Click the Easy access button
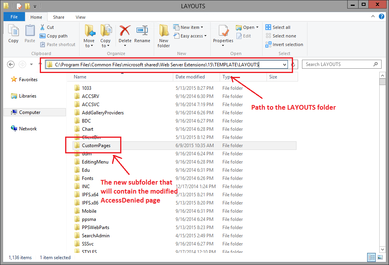This screenshot has width=389, height=265. click(x=190, y=36)
